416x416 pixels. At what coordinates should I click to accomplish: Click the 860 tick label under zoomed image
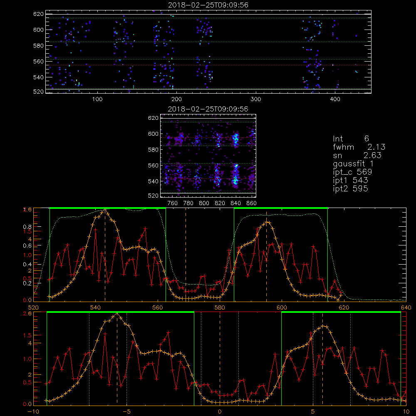point(251,203)
